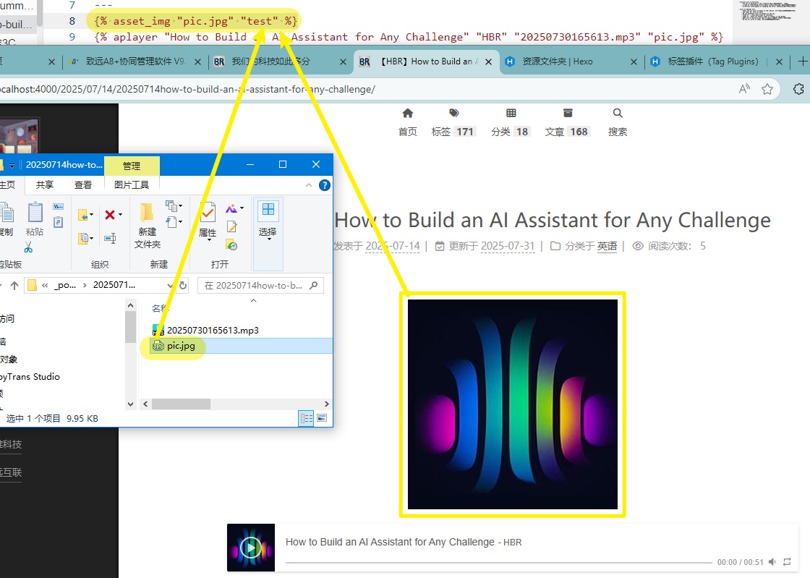Select the 20250730165613.mp3 file
Viewport: 810px width, 578px height.
click(x=213, y=330)
